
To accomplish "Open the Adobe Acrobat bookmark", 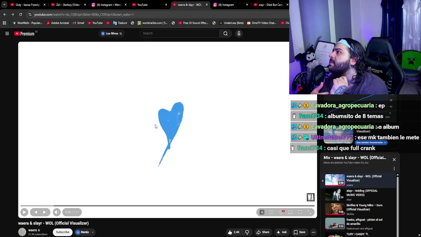I will (x=58, y=23).
